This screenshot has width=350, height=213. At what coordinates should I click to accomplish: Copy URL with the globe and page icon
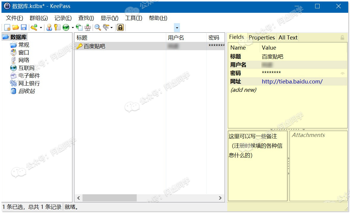click(x=79, y=27)
